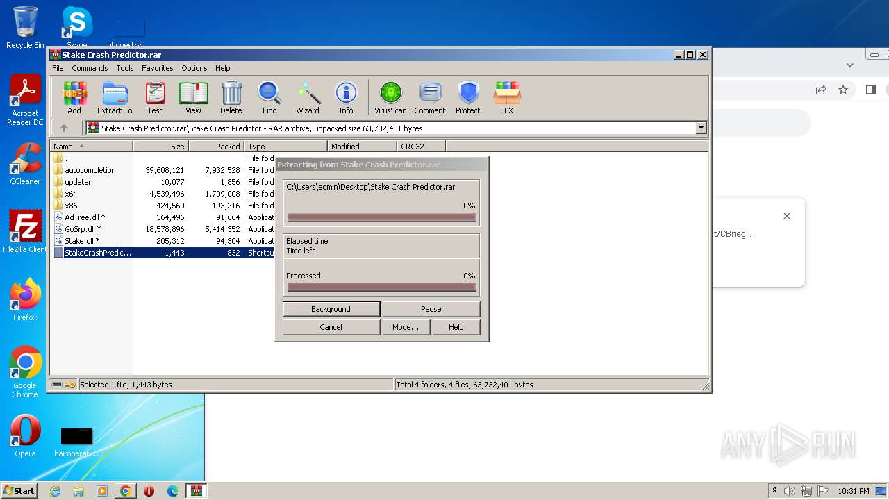Expand the archive path dropdown
The image size is (889, 500).
701,128
